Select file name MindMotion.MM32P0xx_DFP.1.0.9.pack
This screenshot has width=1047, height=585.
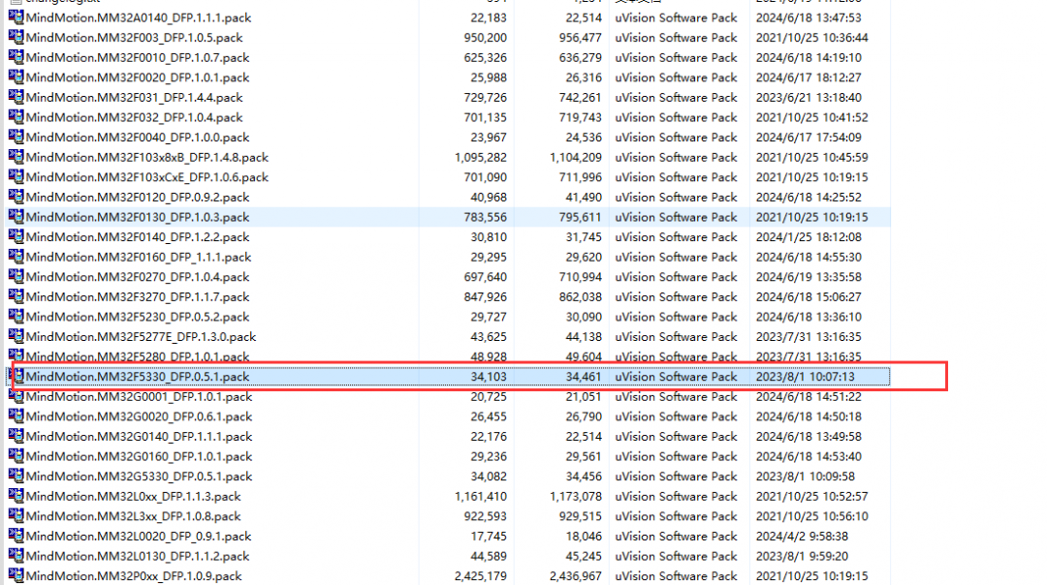pos(134,576)
